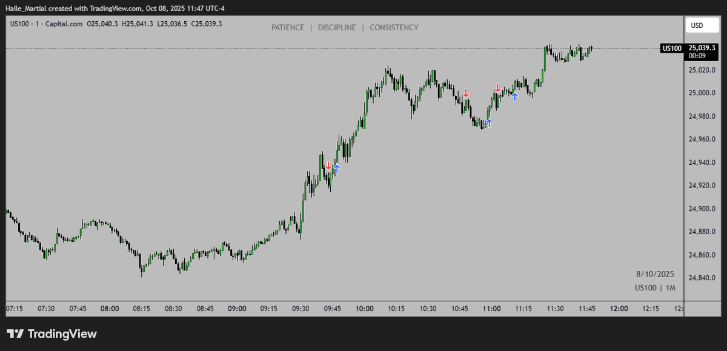The image size is (727, 351).
Task: Open the US100 symbol in the legend
Action: pos(18,24)
